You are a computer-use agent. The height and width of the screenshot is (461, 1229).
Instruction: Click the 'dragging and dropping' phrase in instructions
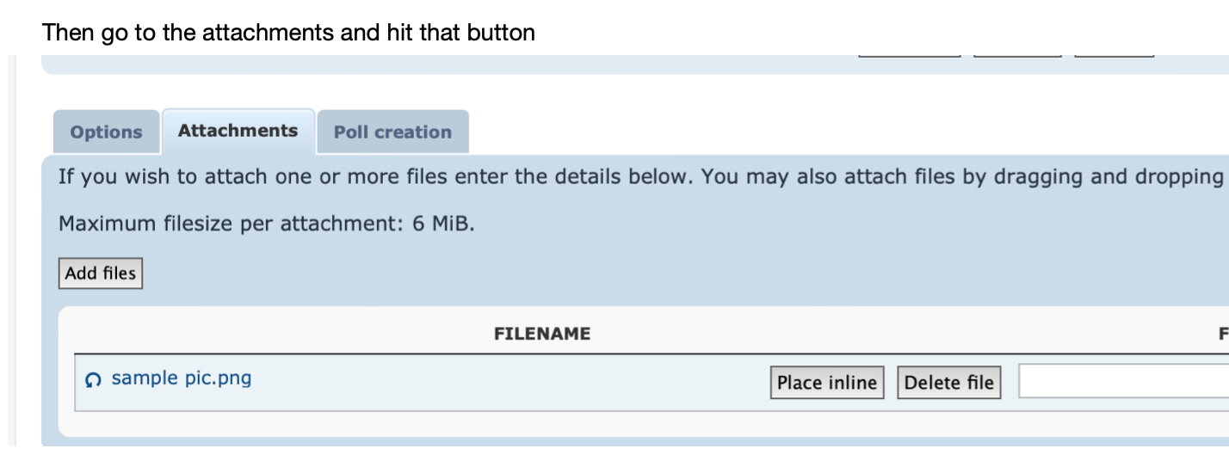1109,177
